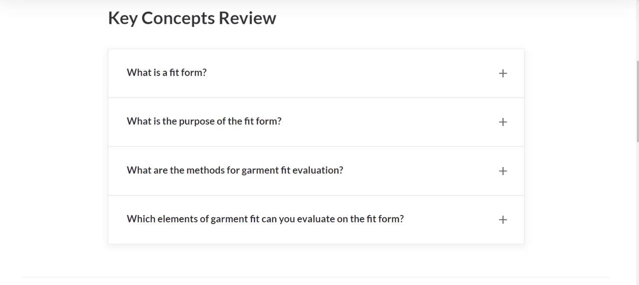The width and height of the screenshot is (639, 285).
Task: Click the word "methods" in the third question
Action: (202, 170)
